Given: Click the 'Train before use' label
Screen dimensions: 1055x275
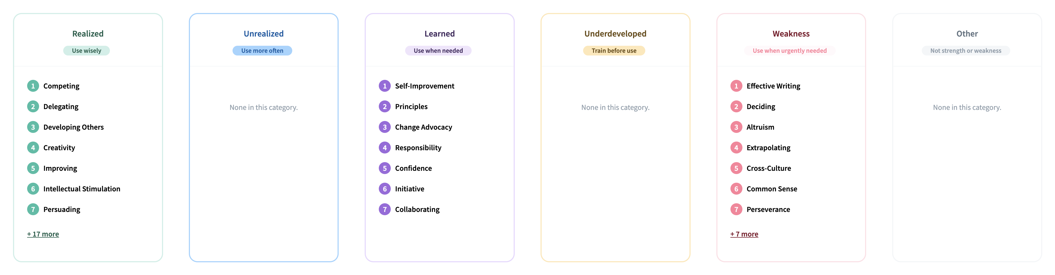Looking at the screenshot, I should [614, 51].
